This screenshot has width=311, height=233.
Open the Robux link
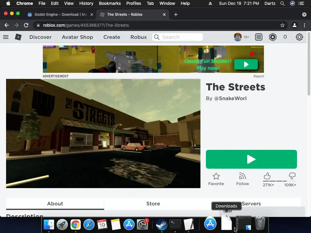138,37
